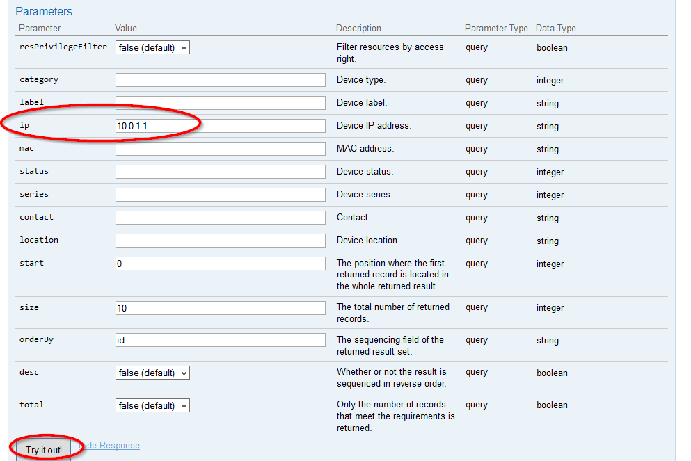Focus the start field showing 0
Screen dimensions: 691x461
(x=220, y=264)
